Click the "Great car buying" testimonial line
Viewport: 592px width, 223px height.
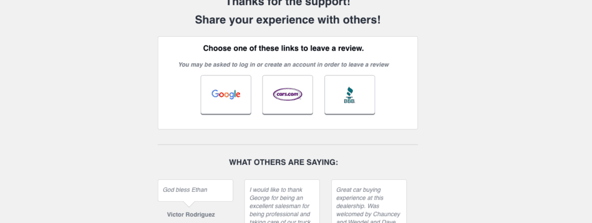pos(358,190)
